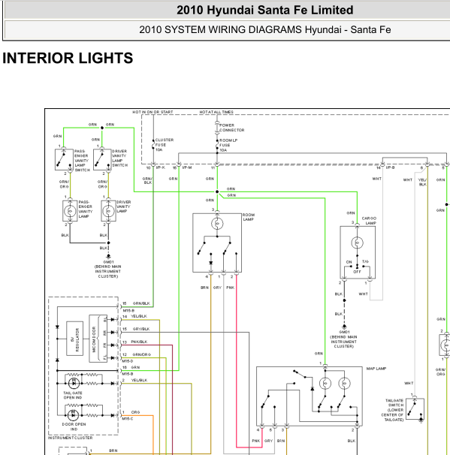Click the "ROOM LAMP" label
450x455 pixels.
(x=249, y=217)
